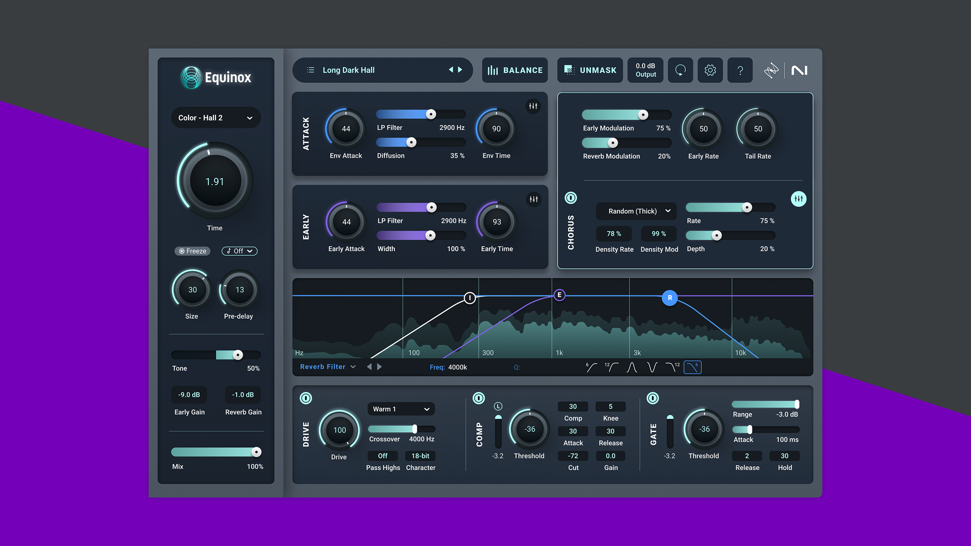
Task: Disable the Drive module power button
Action: coord(306,398)
